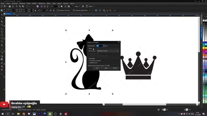The image size is (207, 116).
Task: Toggle the lock ratio padlock
Action: pos(35,10)
